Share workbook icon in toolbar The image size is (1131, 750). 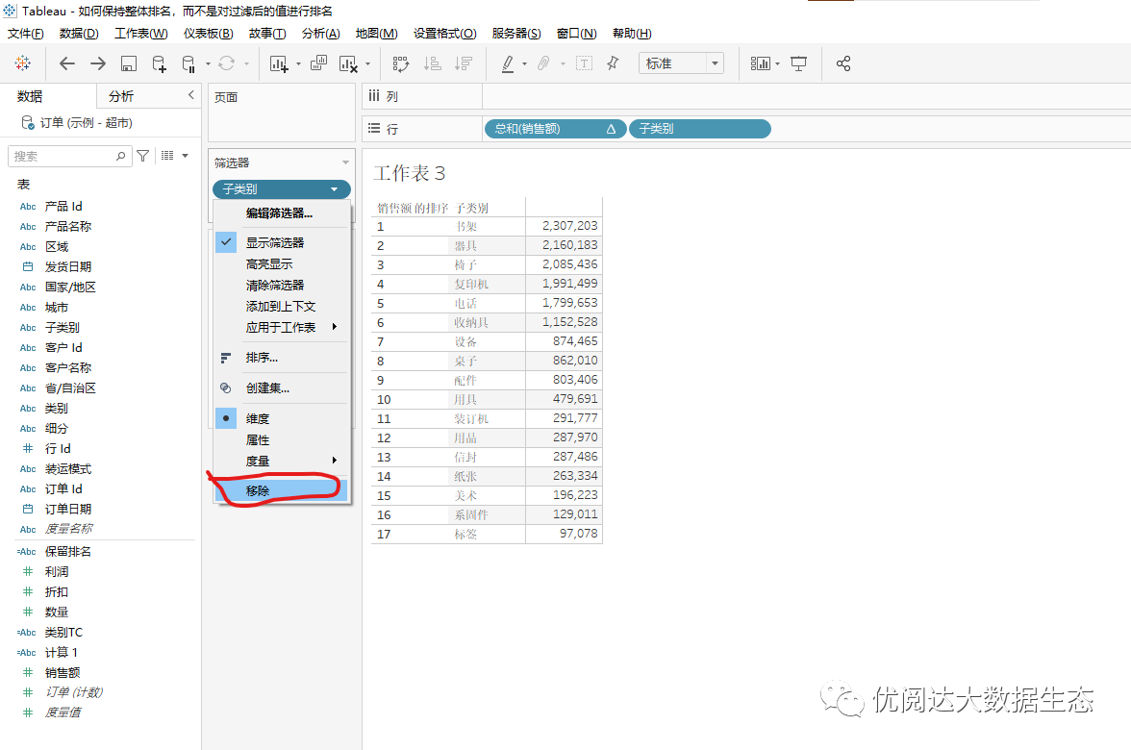tap(843, 63)
